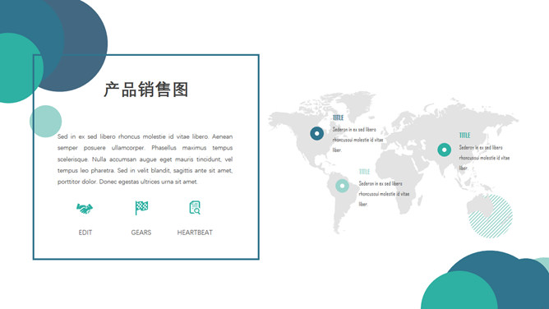Select the dark blue North America map marker

[317, 133]
